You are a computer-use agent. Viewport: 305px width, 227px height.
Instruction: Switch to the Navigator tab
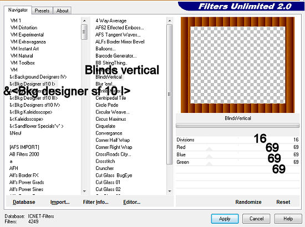[x=18, y=10]
